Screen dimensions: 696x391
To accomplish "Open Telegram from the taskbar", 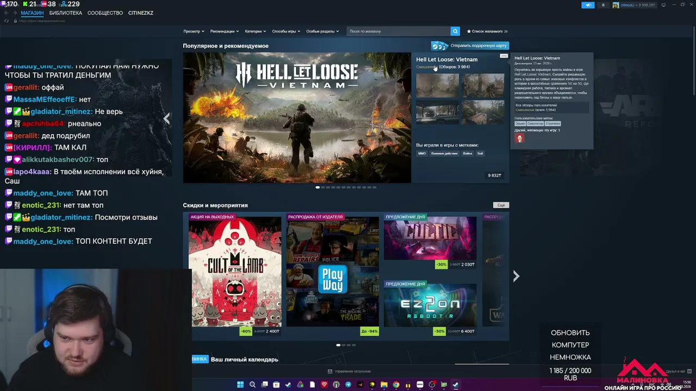I will (x=348, y=384).
